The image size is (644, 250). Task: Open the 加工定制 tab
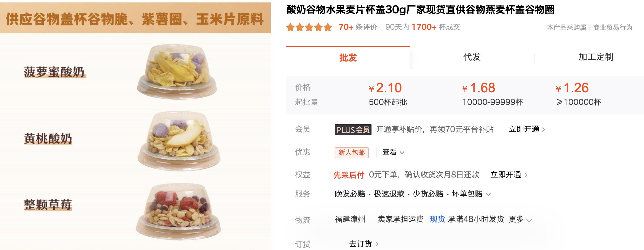[x=596, y=57]
